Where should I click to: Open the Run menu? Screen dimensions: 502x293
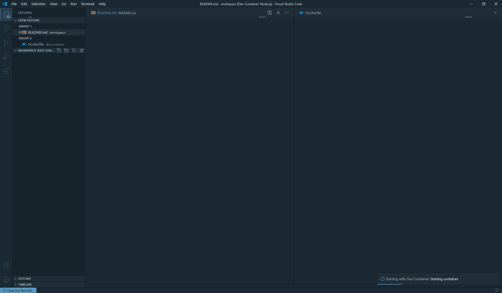pyautogui.click(x=73, y=4)
